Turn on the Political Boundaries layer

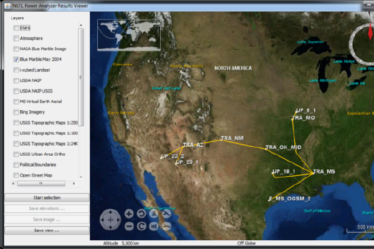pyautogui.click(x=16, y=165)
